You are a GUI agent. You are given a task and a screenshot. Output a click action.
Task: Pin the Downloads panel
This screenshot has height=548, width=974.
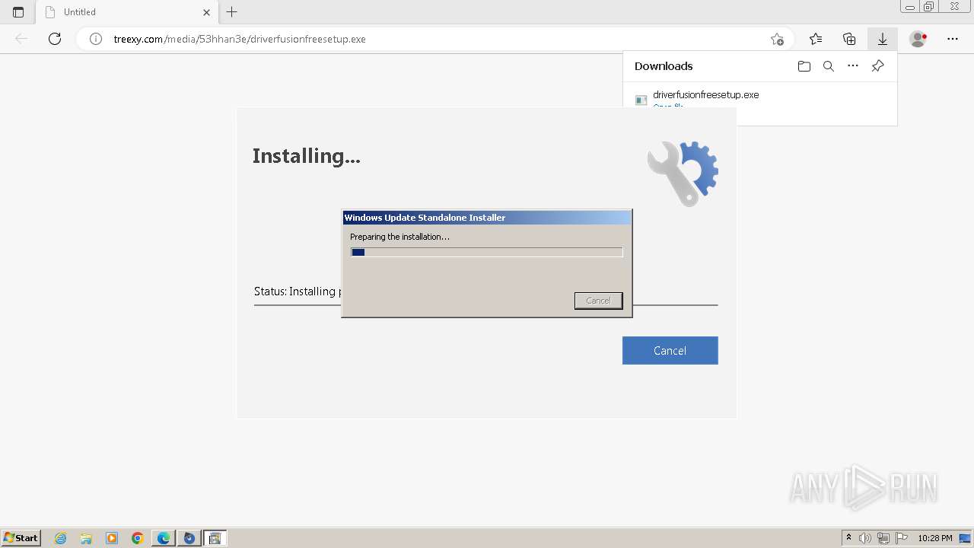point(877,66)
